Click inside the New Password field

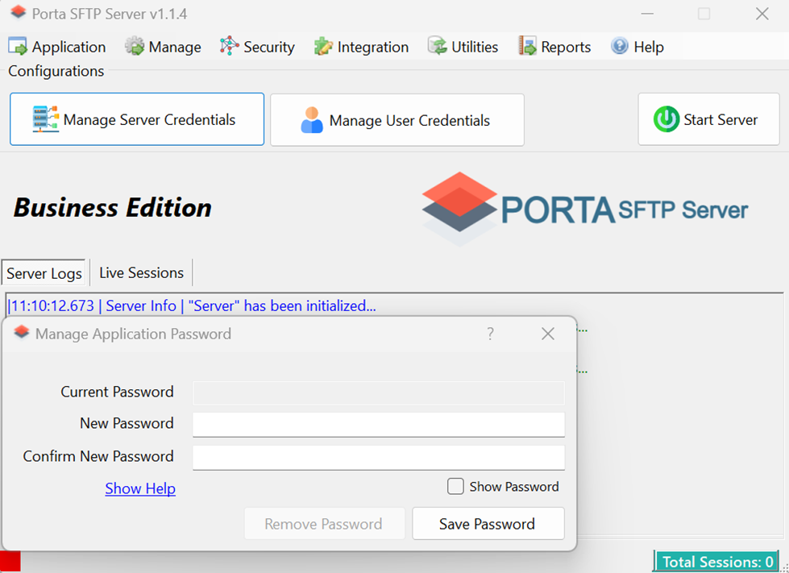pyautogui.click(x=378, y=423)
